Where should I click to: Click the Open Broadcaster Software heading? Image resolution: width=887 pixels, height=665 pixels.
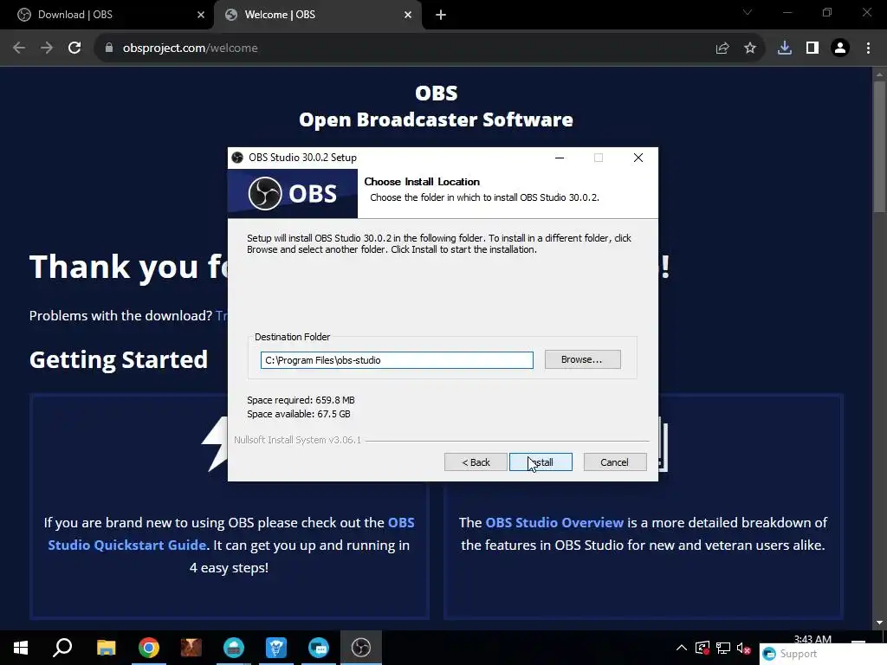pos(436,119)
